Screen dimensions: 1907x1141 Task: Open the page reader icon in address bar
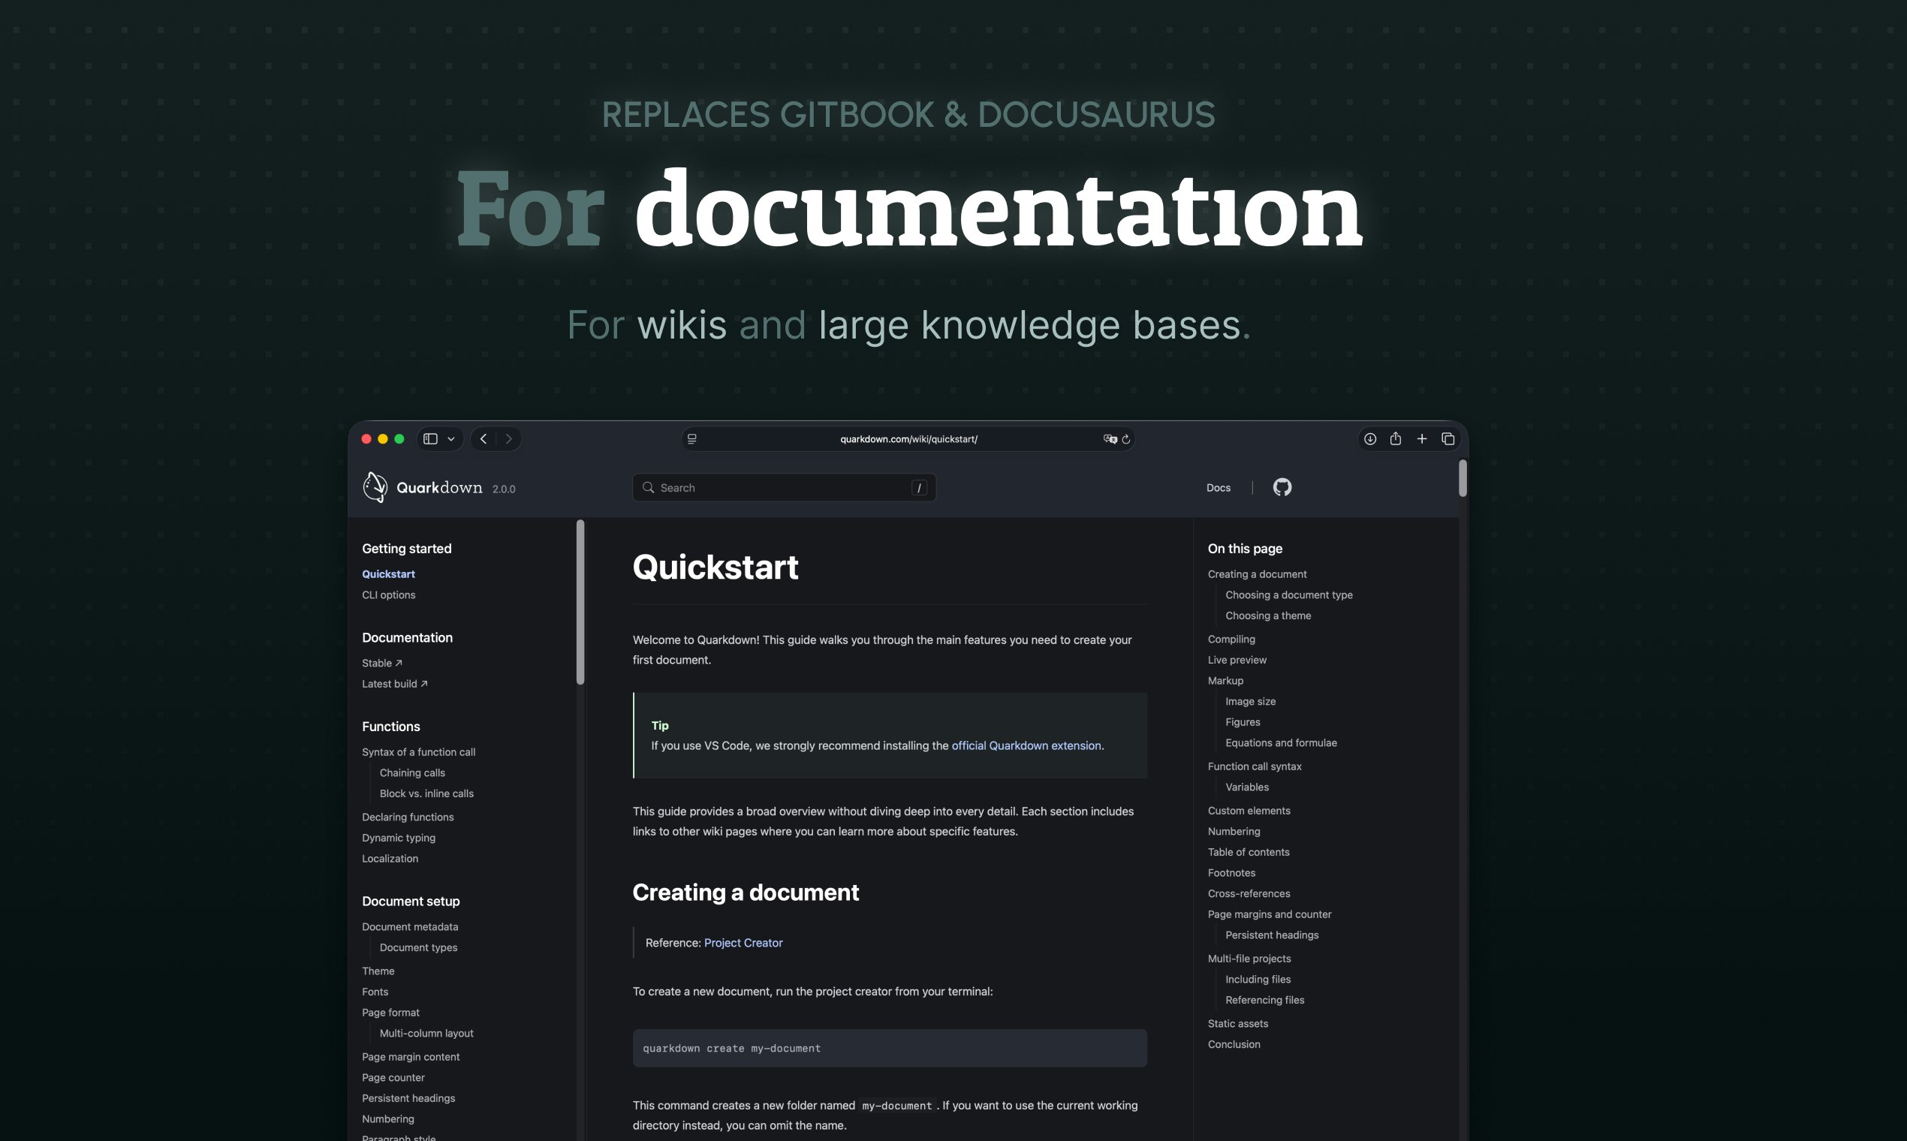692,439
